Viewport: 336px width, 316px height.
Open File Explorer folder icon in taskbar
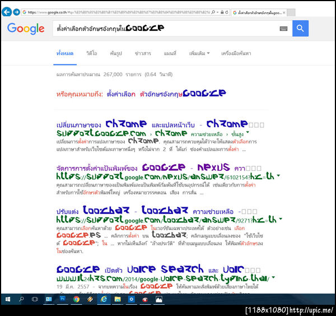pyautogui.click(x=118, y=299)
